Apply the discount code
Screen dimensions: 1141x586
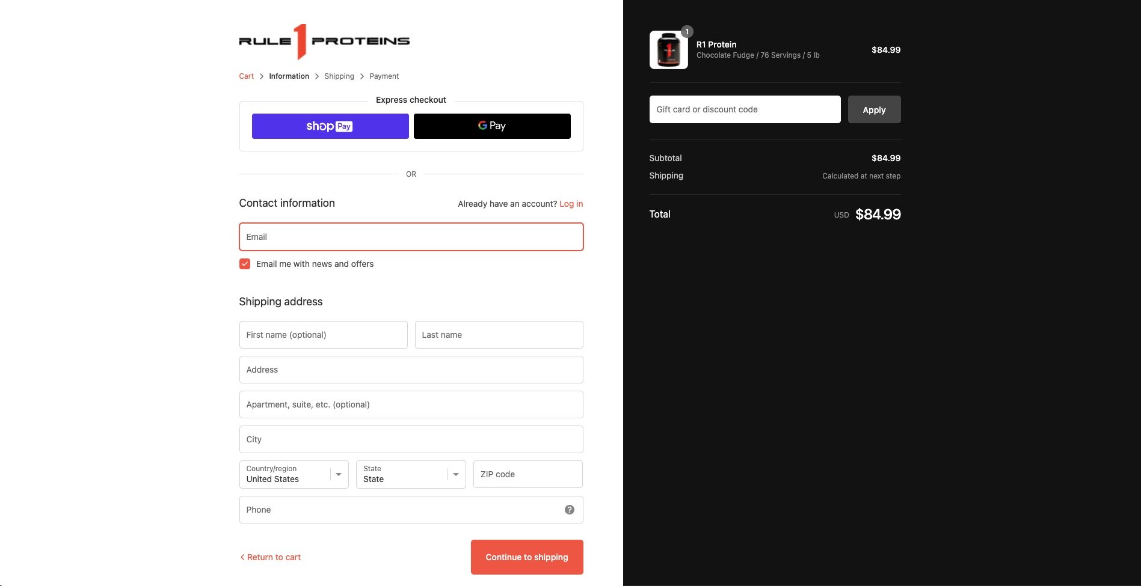pos(875,109)
